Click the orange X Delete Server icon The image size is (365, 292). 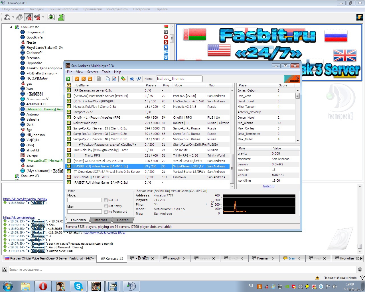[84, 79]
